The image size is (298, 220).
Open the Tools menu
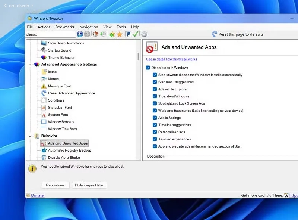click(x=121, y=27)
